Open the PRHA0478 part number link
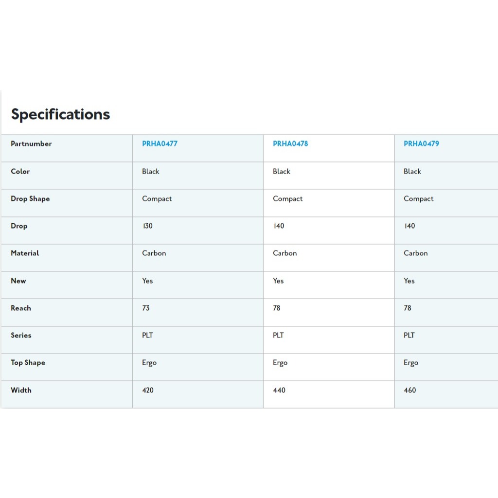The height and width of the screenshot is (498, 498). coord(290,143)
